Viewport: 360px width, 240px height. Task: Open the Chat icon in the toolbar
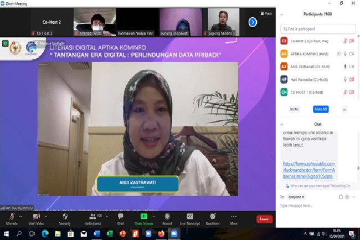tap(120, 216)
